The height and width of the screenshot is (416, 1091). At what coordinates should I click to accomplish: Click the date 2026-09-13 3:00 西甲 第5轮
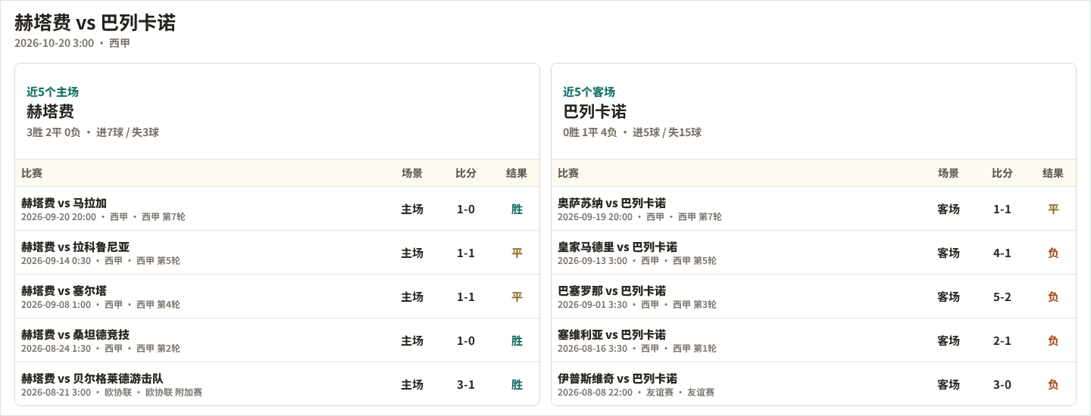pyautogui.click(x=636, y=261)
